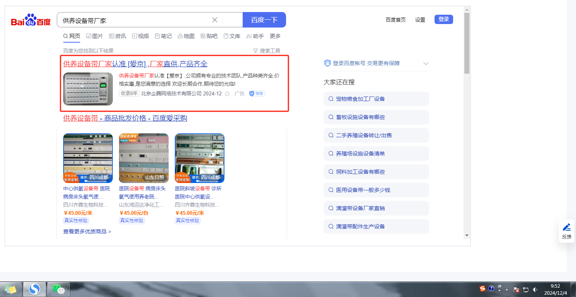Viewport: 576px width, 297px height.
Task: Open 供养设备带 - 商品批发价格 - 百度爱采购 result
Action: (x=125, y=118)
